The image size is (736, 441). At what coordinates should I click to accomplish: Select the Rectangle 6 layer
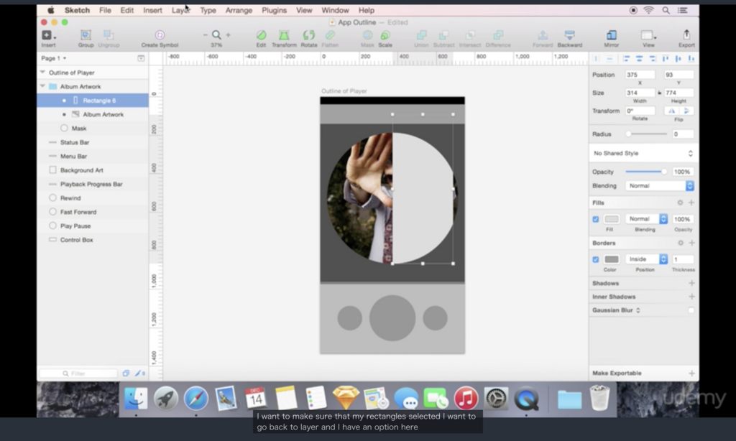pos(93,101)
